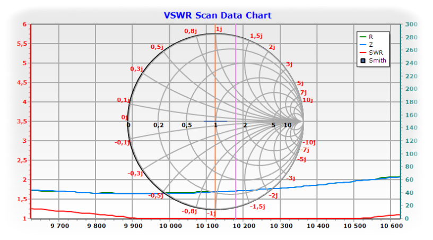Click the 10 100 frequency axis label
The width and height of the screenshot is (433, 240).
tap(207, 226)
